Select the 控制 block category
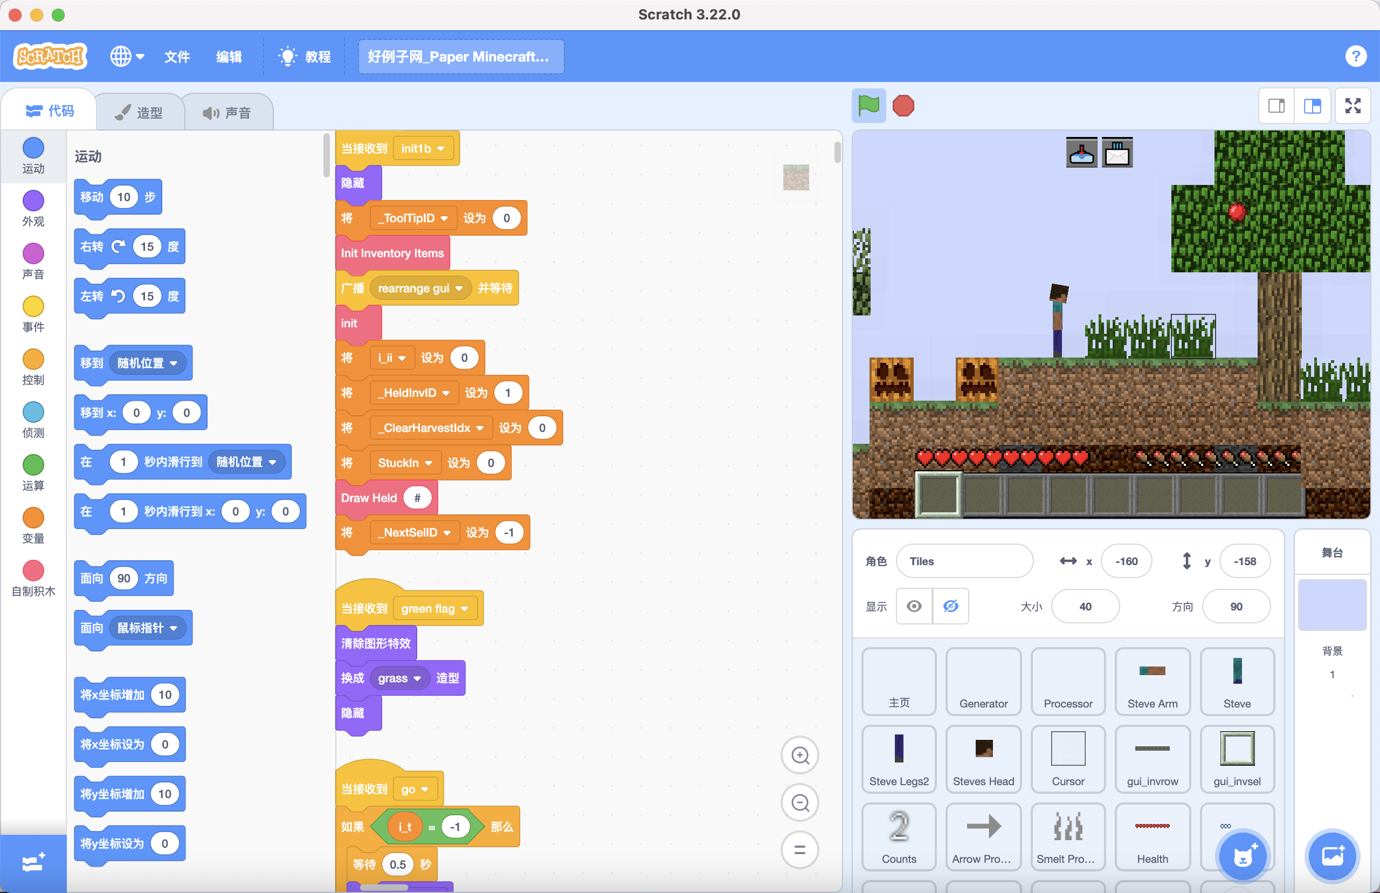 (33, 367)
